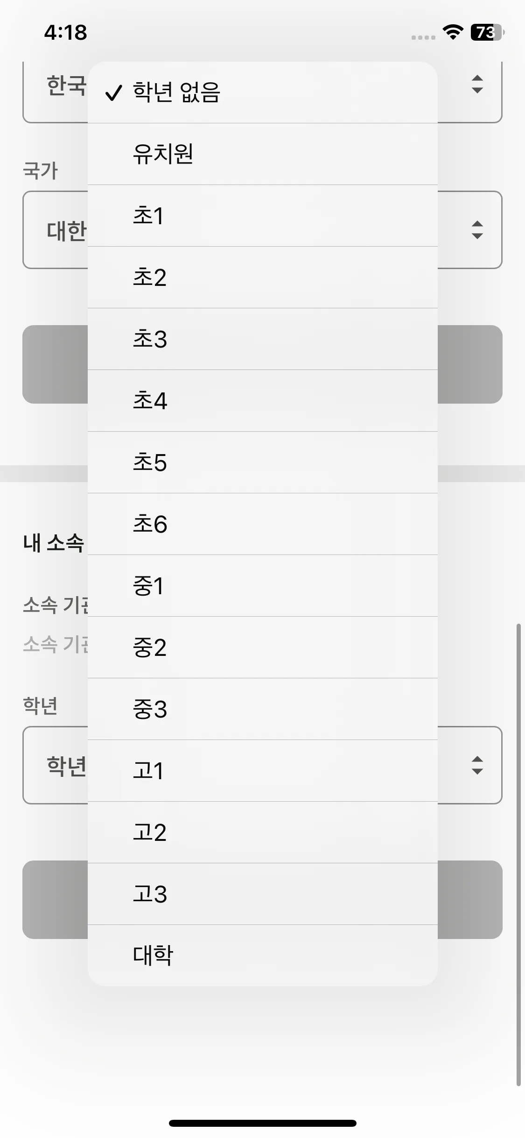Click the page scrollbar on the right edge
The image size is (525, 1138).
pyautogui.click(x=518, y=854)
